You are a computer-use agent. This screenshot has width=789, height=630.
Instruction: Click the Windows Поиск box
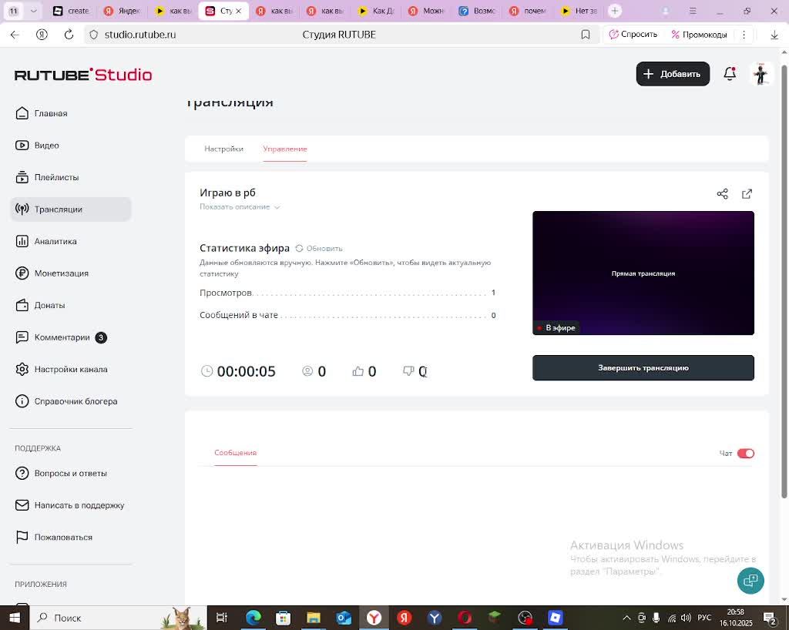(119, 618)
